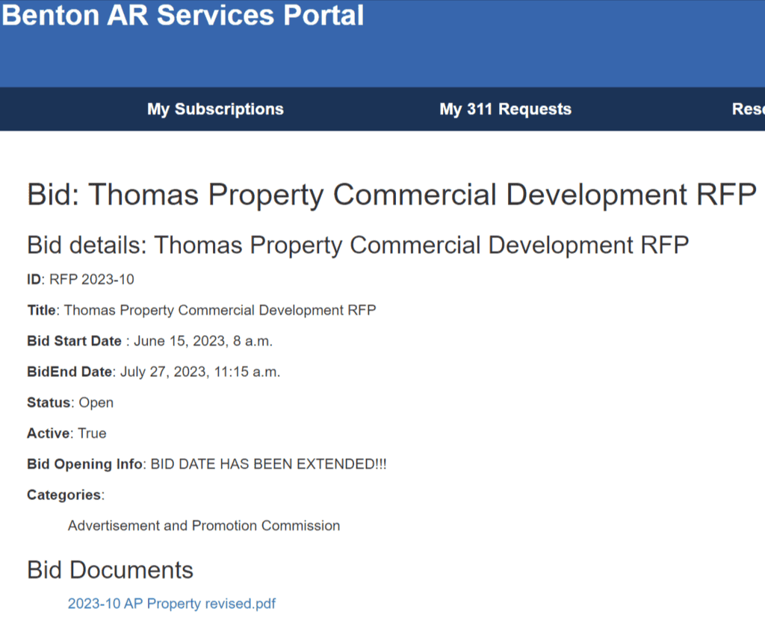This screenshot has height=632, width=765.
Task: Click the Bid Opening Info label
Action: (x=84, y=464)
